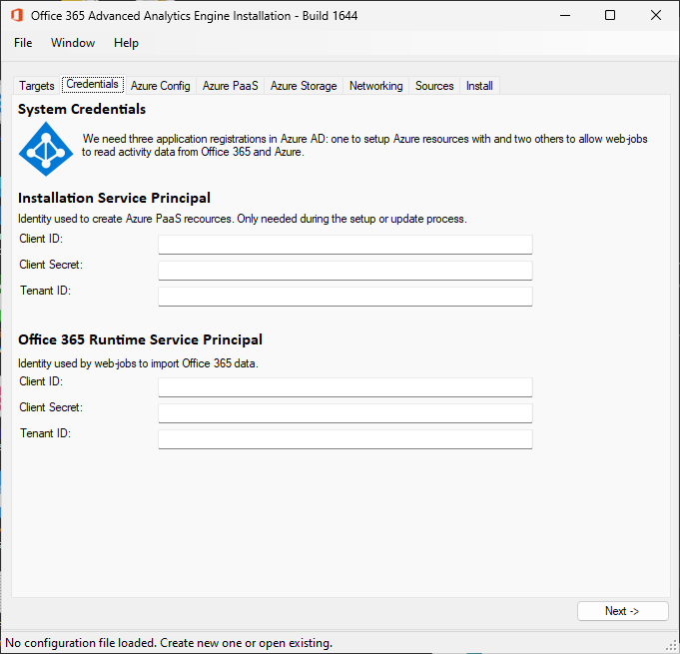The width and height of the screenshot is (680, 654).
Task: Open the Networking tab
Action: [x=376, y=86]
